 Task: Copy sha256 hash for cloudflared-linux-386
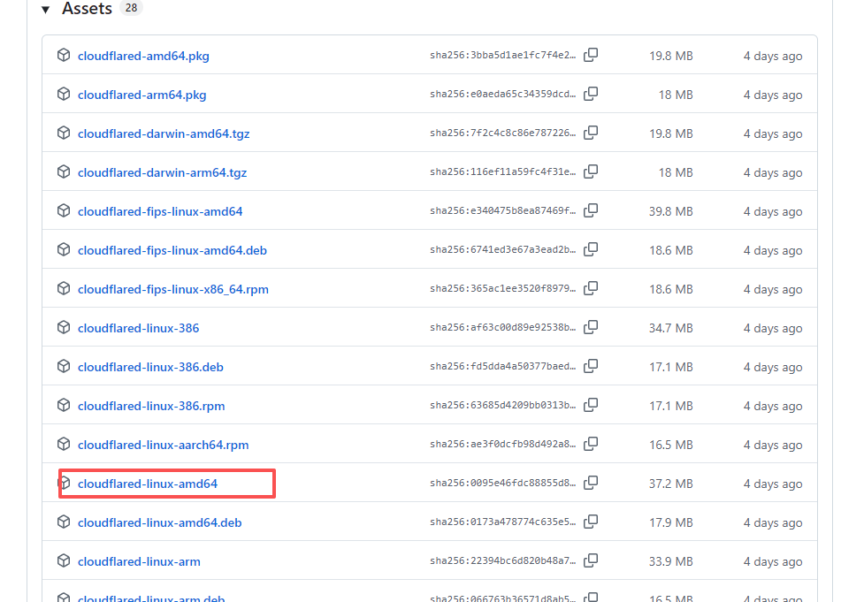click(591, 328)
